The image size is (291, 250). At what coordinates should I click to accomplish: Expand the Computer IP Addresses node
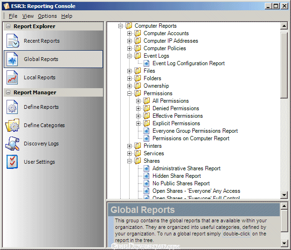(x=129, y=41)
